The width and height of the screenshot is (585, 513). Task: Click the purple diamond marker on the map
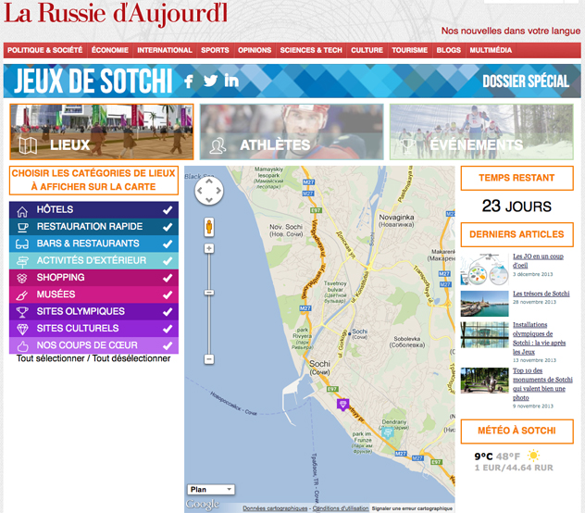tap(342, 405)
